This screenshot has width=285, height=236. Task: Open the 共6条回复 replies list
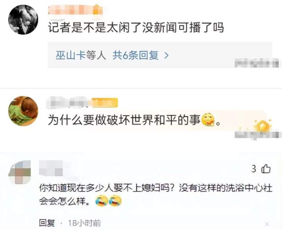[x=135, y=55]
